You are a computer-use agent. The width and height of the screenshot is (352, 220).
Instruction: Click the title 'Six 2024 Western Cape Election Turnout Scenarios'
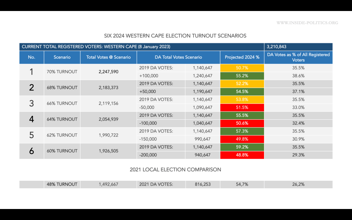tap(175, 36)
